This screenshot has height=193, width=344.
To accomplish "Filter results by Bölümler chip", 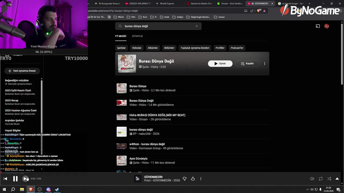I will pos(169,48).
